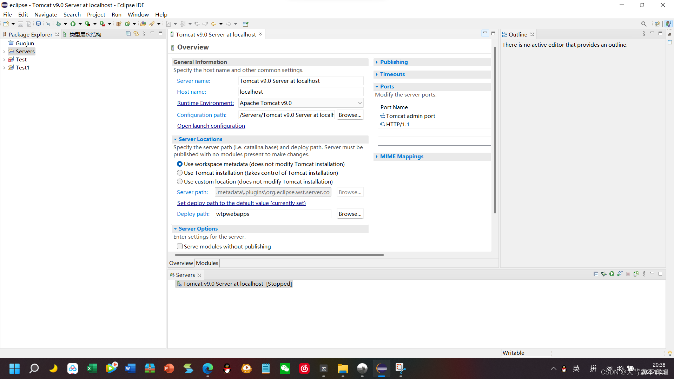Screen dimensions: 674x379
Task: Start the server using Servers view play icon
Action: point(612,274)
